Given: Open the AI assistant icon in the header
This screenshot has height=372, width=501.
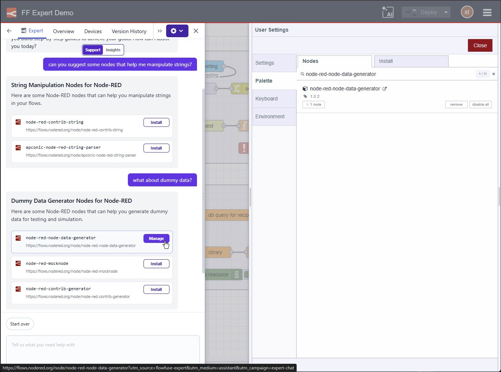Looking at the screenshot, I should (388, 12).
